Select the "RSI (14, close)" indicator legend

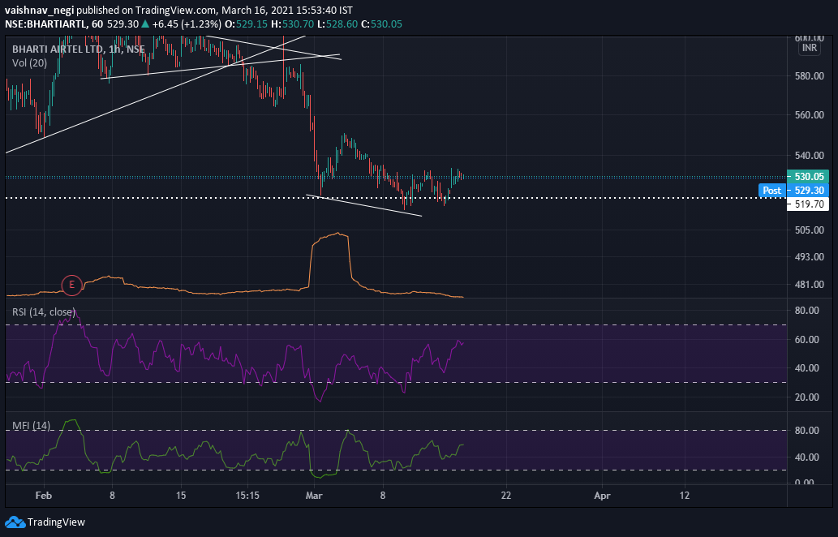click(44, 312)
